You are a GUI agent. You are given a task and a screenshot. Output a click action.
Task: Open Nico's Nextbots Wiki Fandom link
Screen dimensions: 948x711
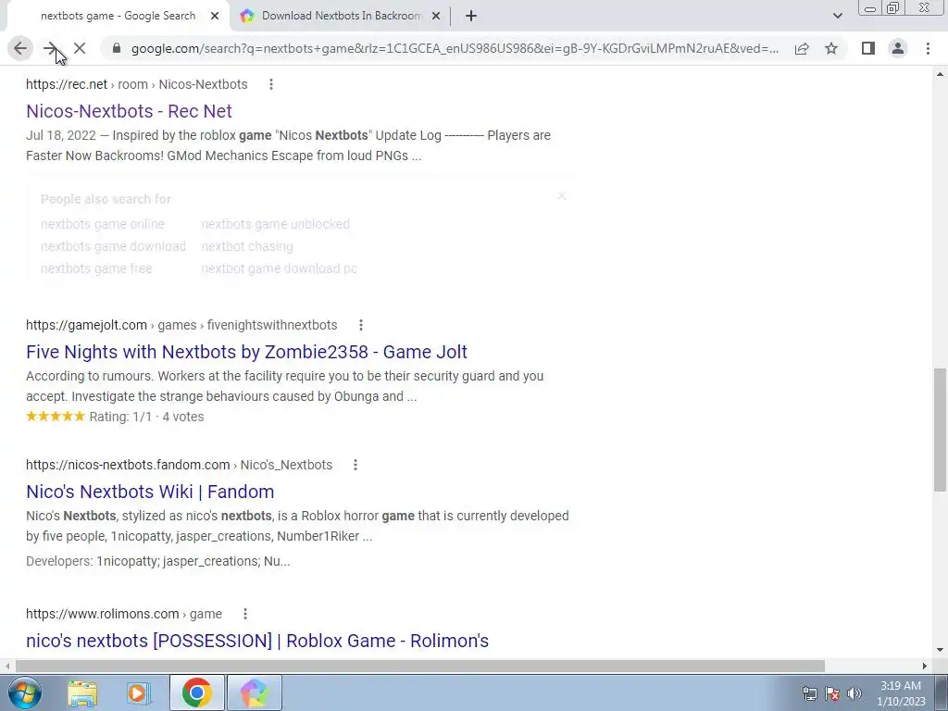[150, 492]
